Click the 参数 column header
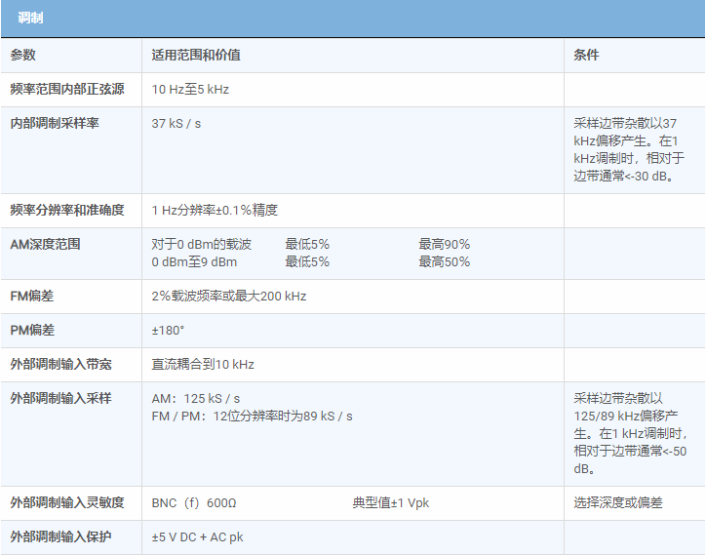Viewport: 706px width, 556px height. pyautogui.click(x=23, y=56)
